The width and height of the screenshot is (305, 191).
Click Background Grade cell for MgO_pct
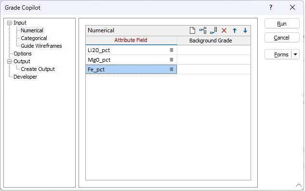pos(214,60)
